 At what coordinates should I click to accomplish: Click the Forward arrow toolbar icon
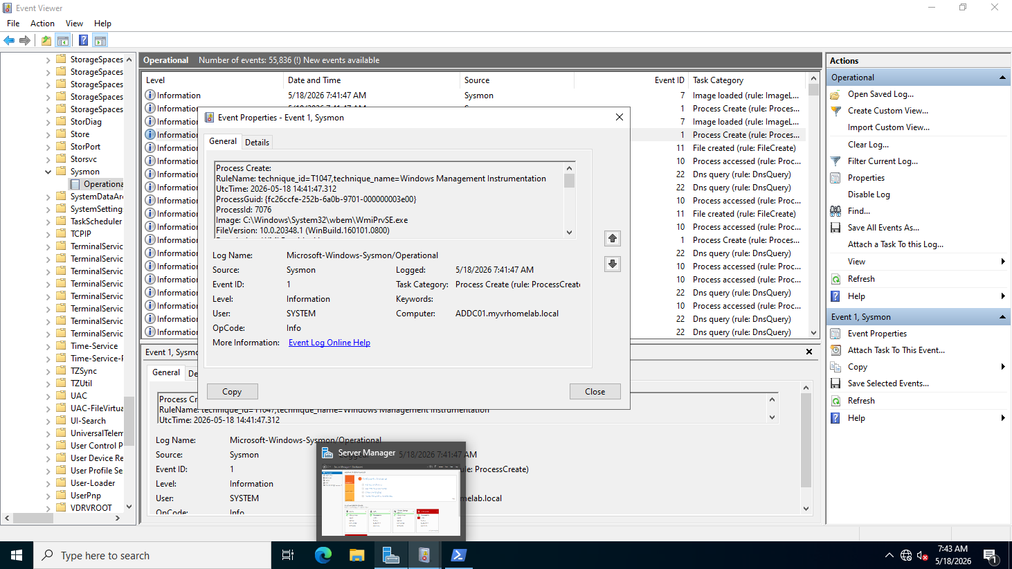click(25, 40)
